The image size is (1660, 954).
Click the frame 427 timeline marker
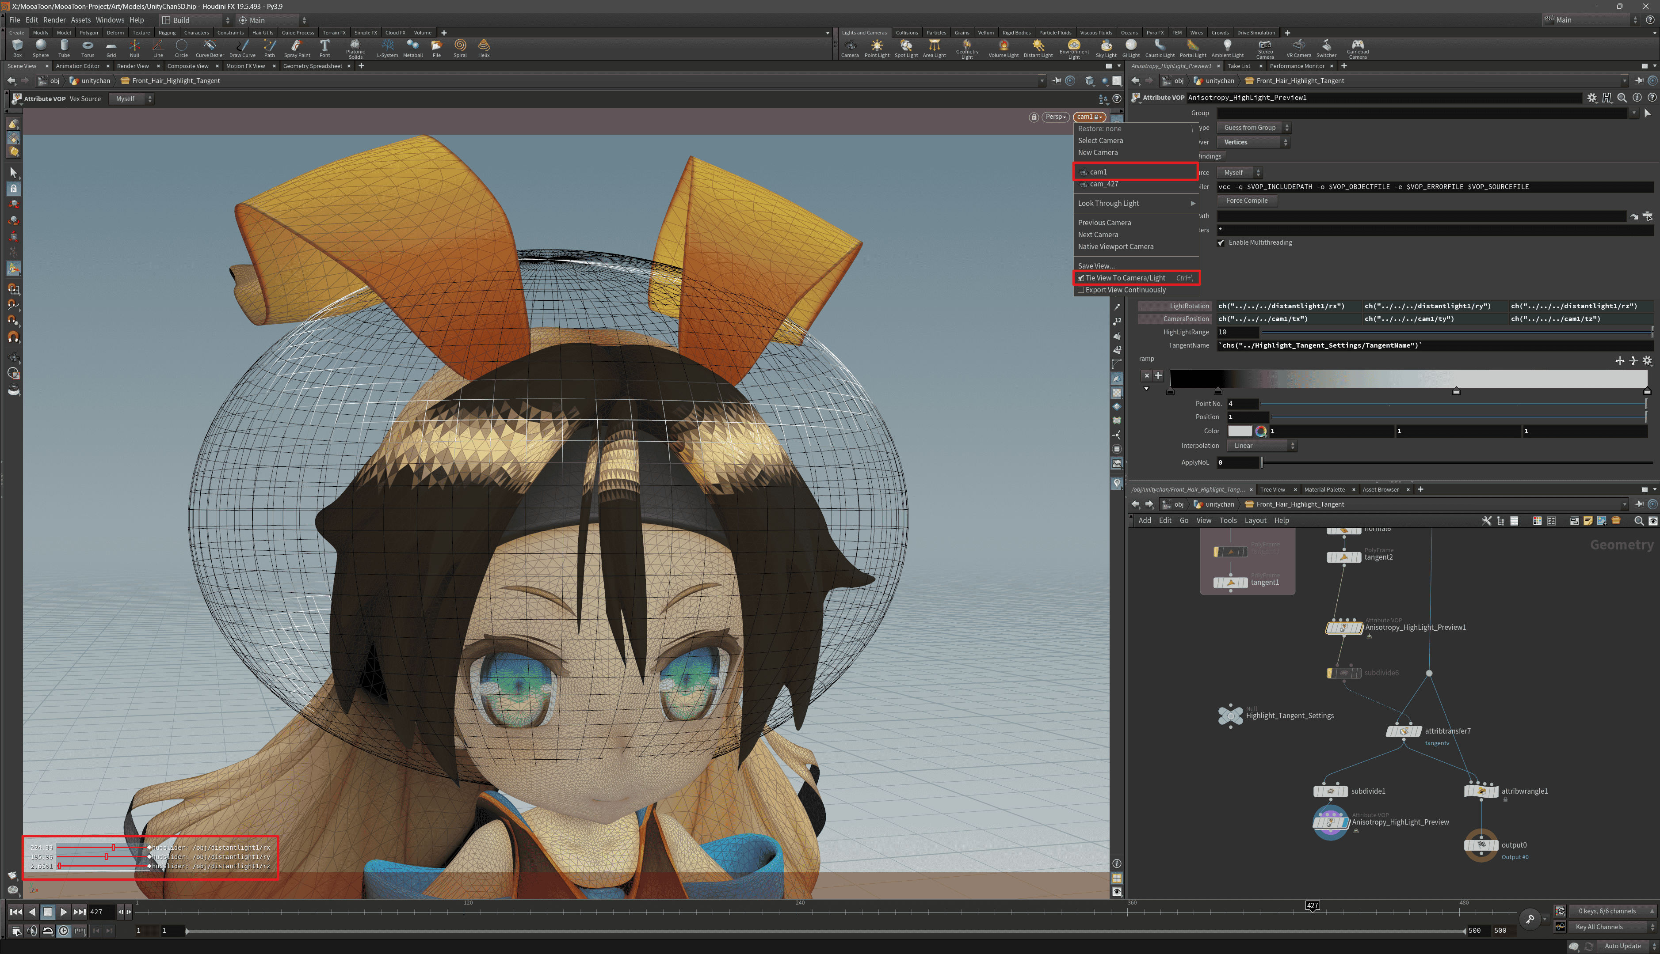click(1312, 905)
